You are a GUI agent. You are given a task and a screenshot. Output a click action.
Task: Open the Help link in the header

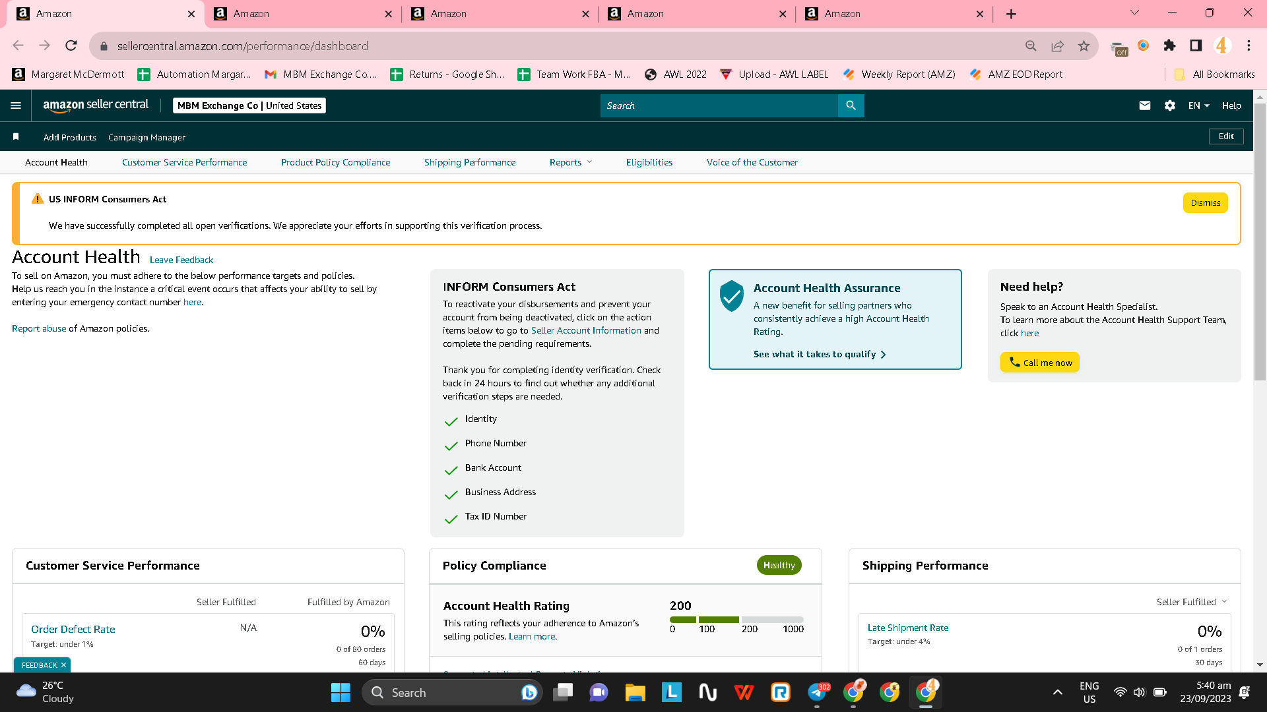[x=1231, y=105]
